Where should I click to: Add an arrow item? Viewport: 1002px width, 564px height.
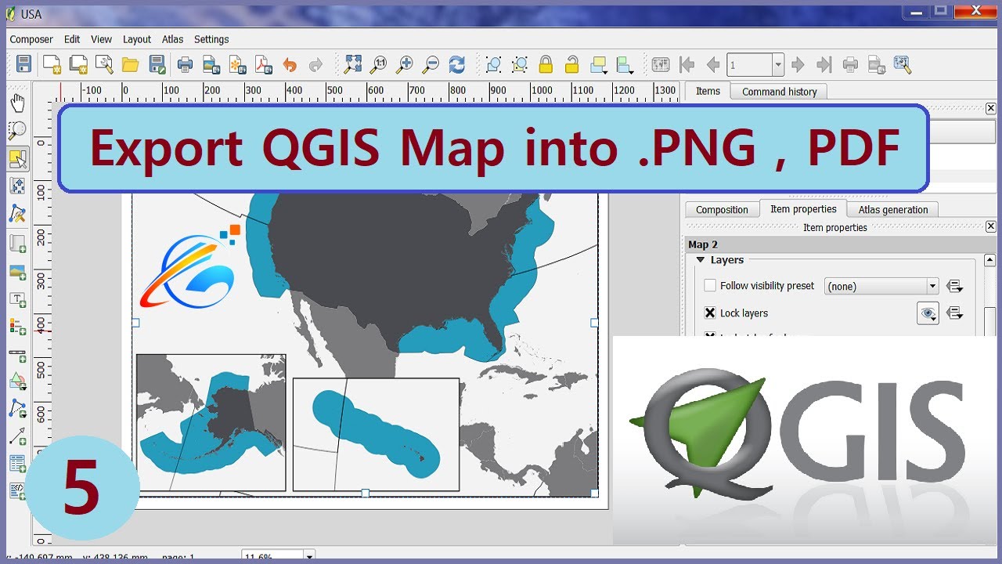[17, 436]
